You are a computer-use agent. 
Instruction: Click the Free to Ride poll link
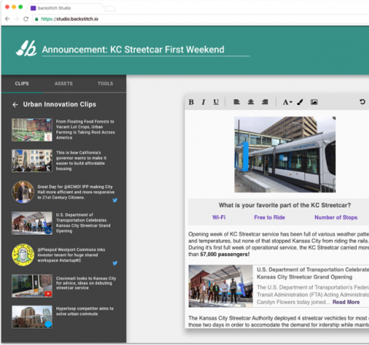[270, 218]
